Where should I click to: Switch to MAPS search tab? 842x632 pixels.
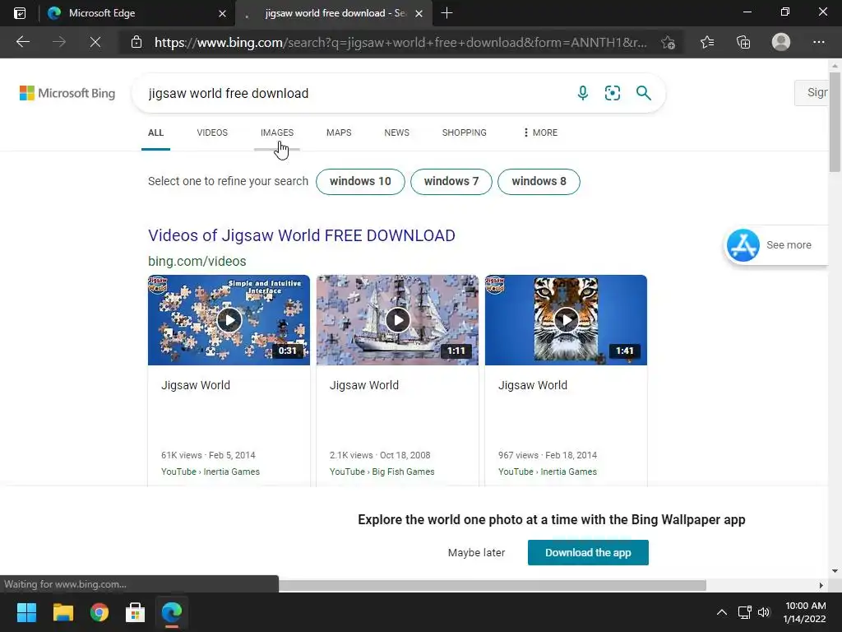click(339, 132)
